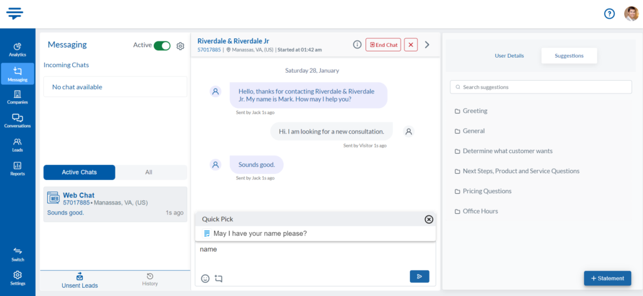Expand the Pricing Questions folder
This screenshot has height=296, width=643.
(487, 191)
